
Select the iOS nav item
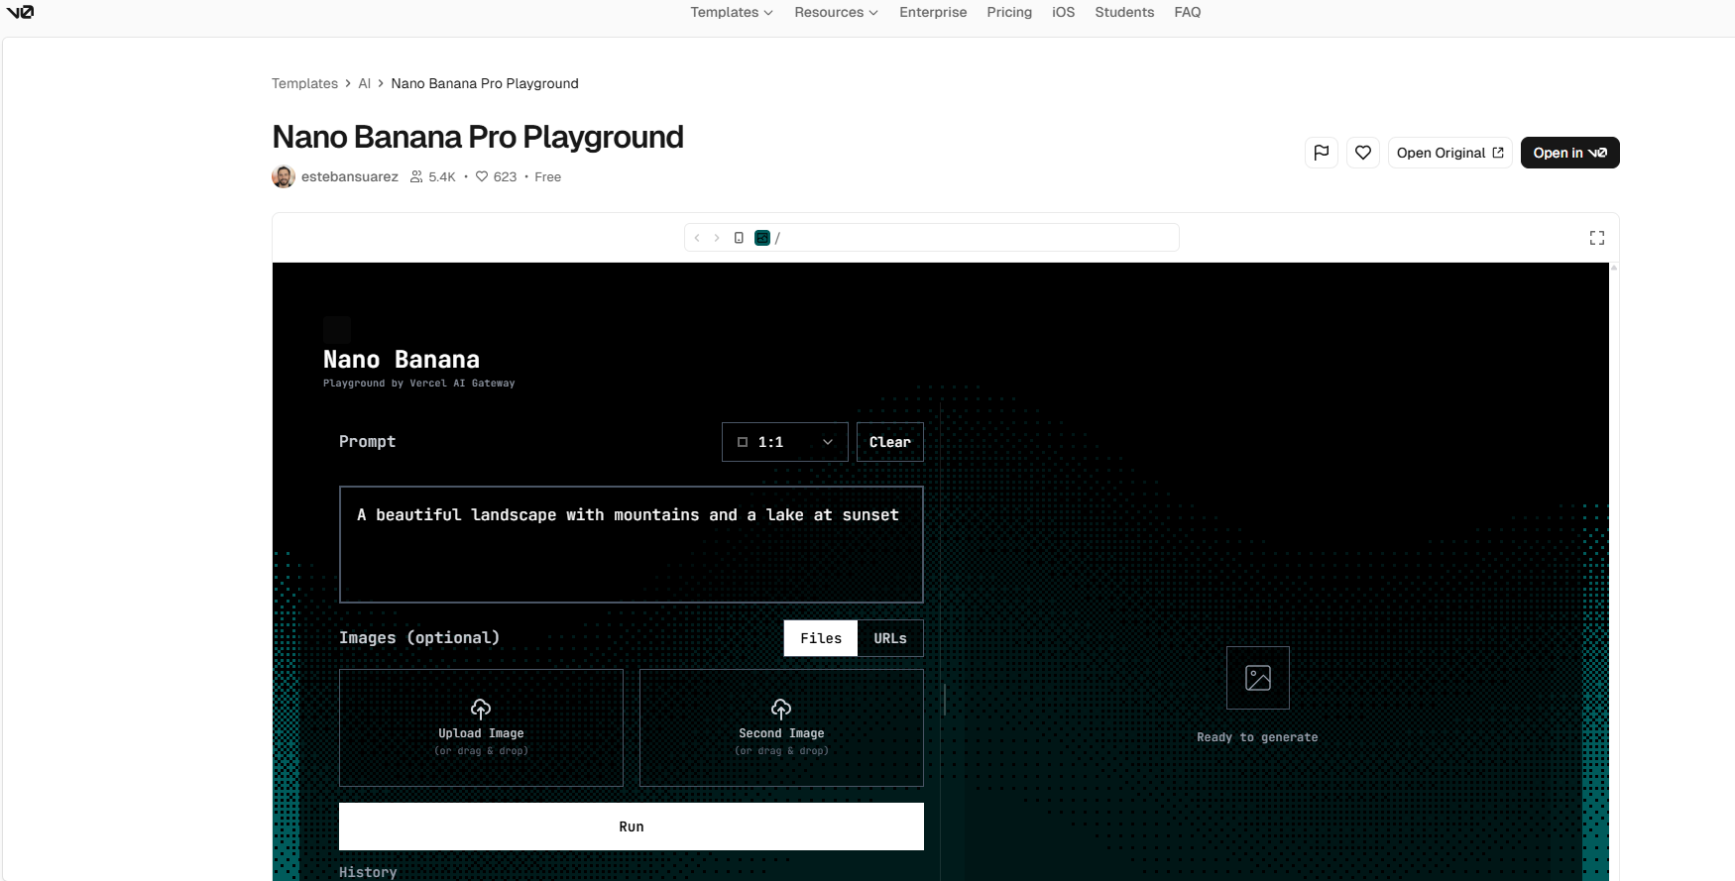coord(1063,12)
